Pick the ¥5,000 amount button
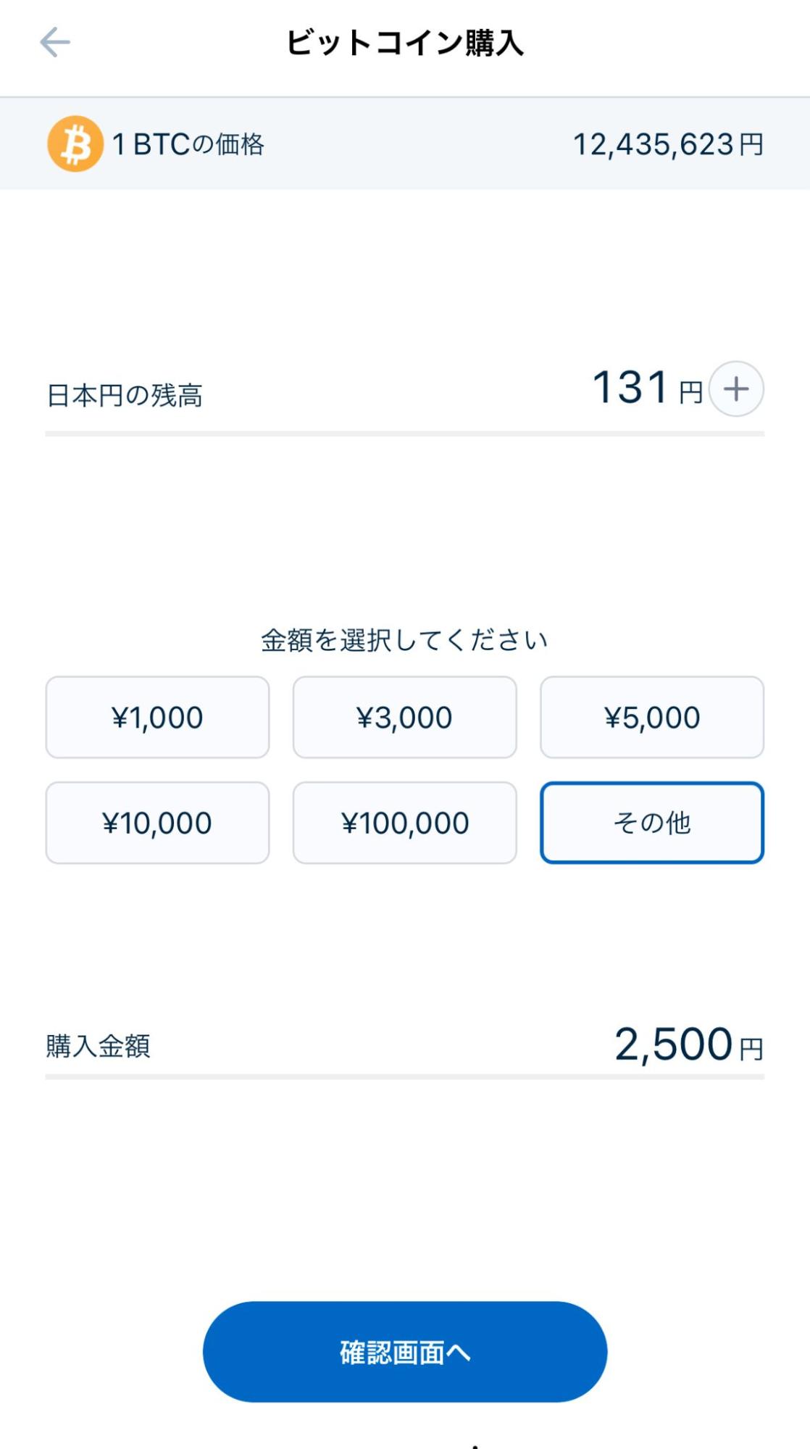Viewport: 810px width, 1449px height. pyautogui.click(x=651, y=718)
